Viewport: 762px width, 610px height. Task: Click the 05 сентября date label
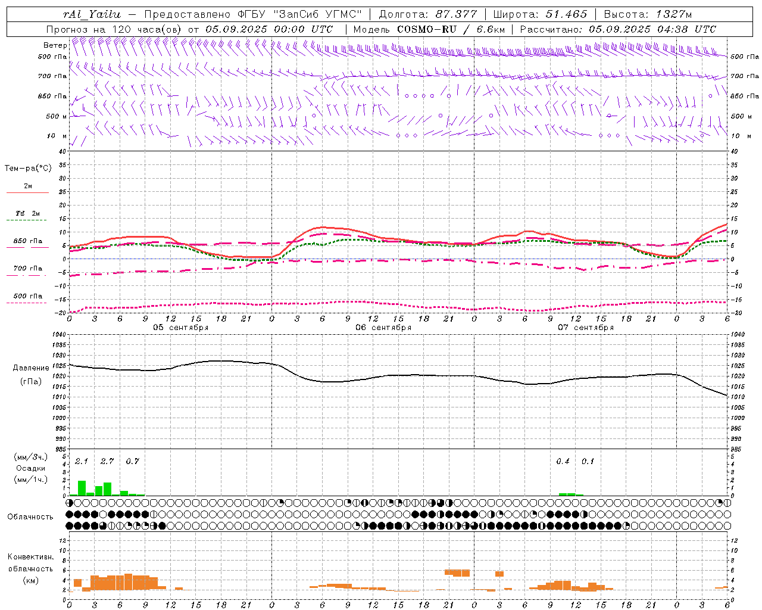tap(180, 328)
